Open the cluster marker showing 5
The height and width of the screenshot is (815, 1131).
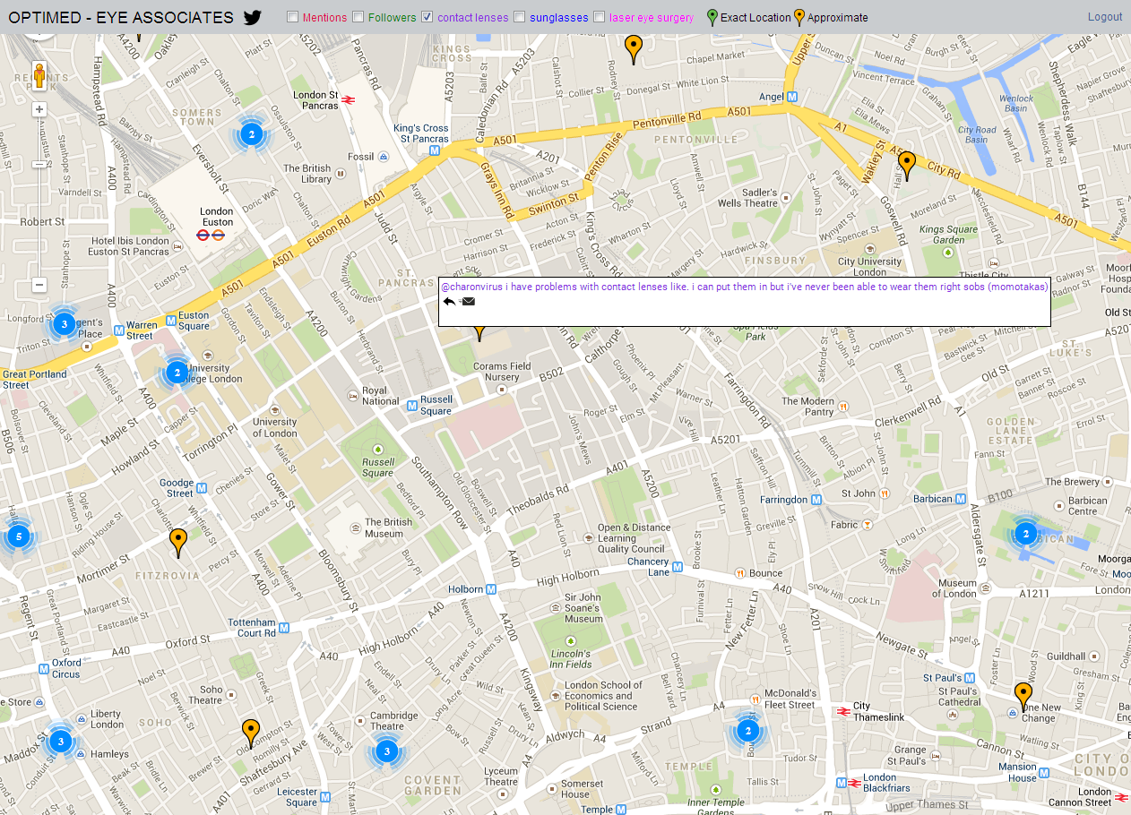point(17,536)
